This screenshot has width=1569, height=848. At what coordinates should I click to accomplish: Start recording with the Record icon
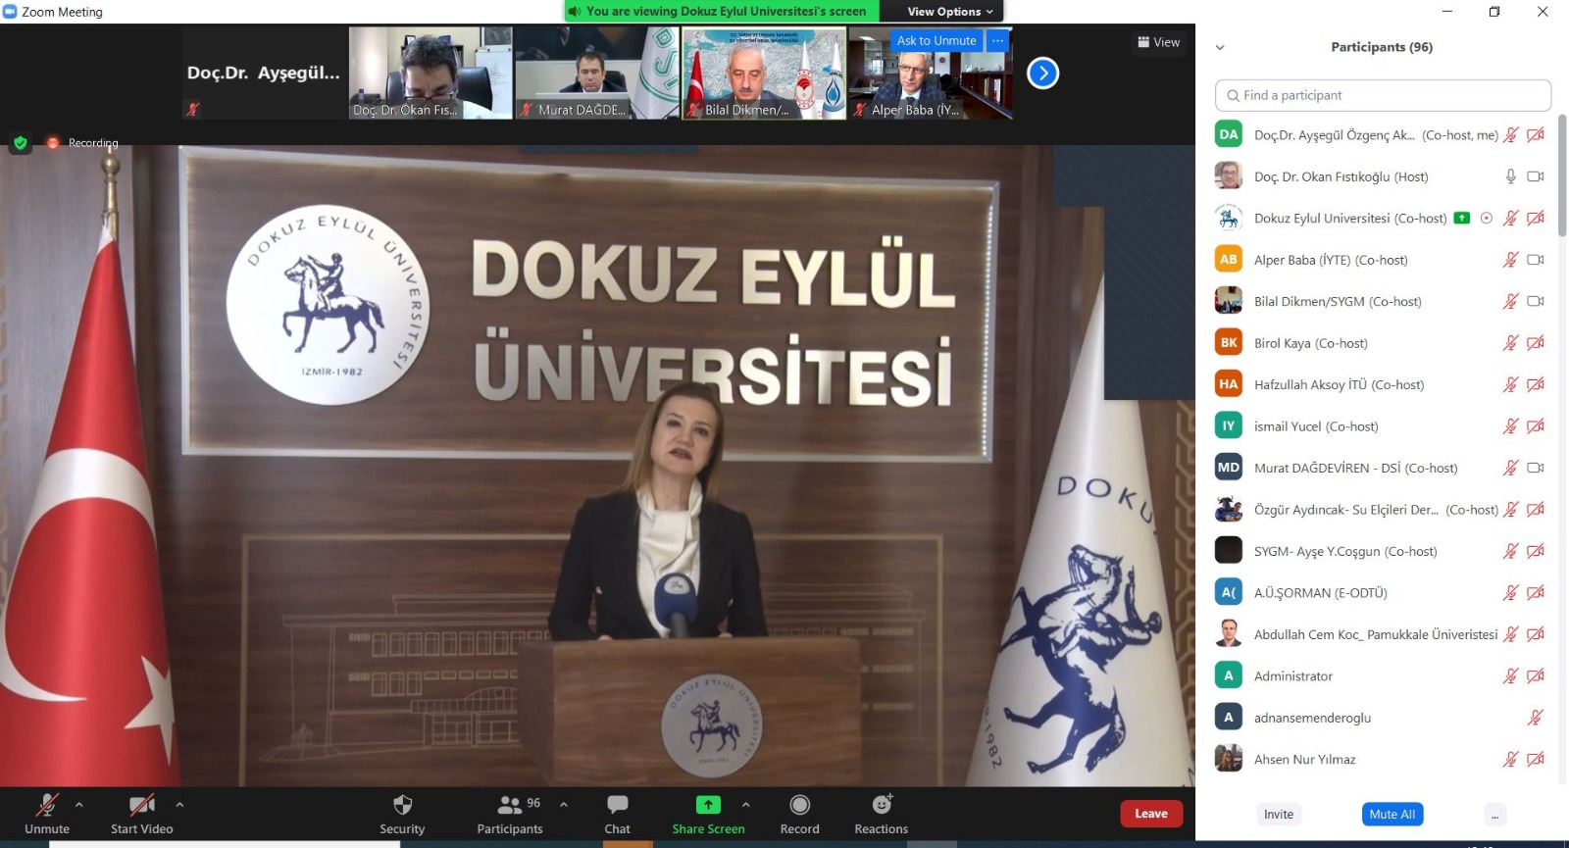(799, 806)
